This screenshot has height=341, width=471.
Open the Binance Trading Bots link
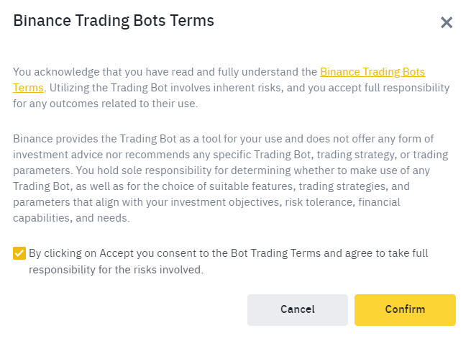click(372, 72)
